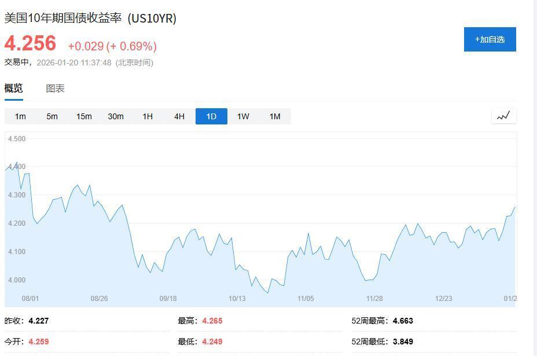
Task: Choose the 15m interval
Action: (84, 116)
